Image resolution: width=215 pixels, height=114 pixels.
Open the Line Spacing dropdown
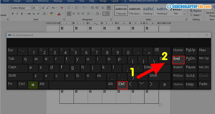point(89,14)
